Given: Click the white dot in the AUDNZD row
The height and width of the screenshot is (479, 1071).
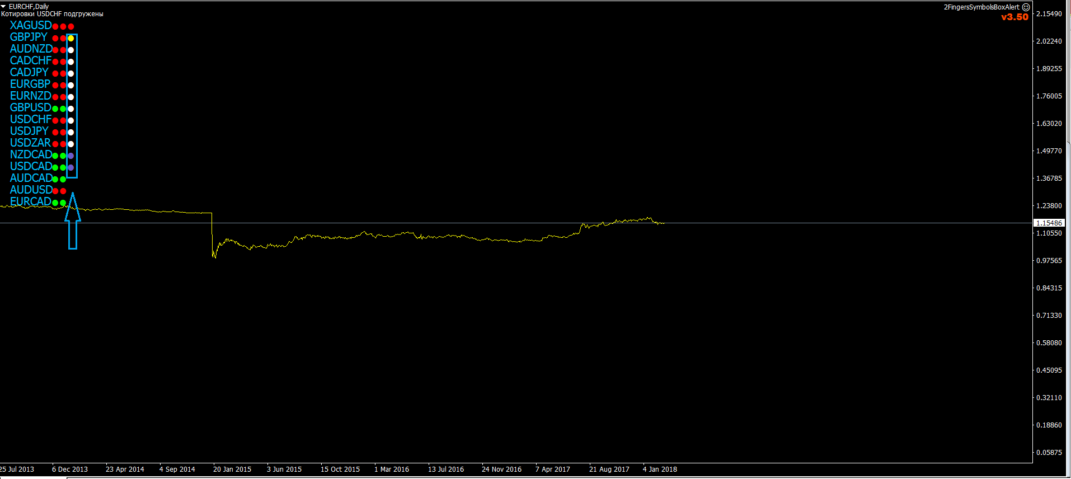Looking at the screenshot, I should point(71,50).
